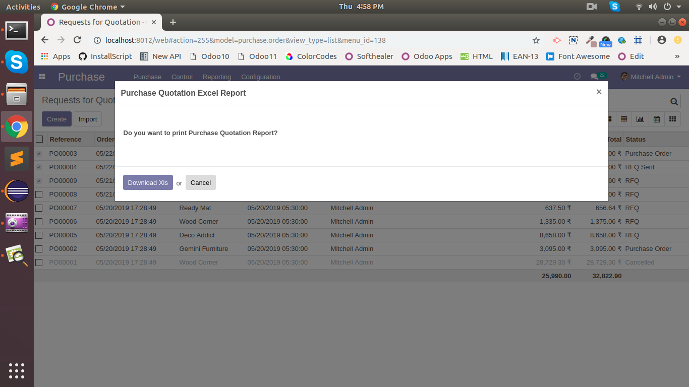Open a new Chrome tab
The width and height of the screenshot is (689, 387).
(173, 22)
